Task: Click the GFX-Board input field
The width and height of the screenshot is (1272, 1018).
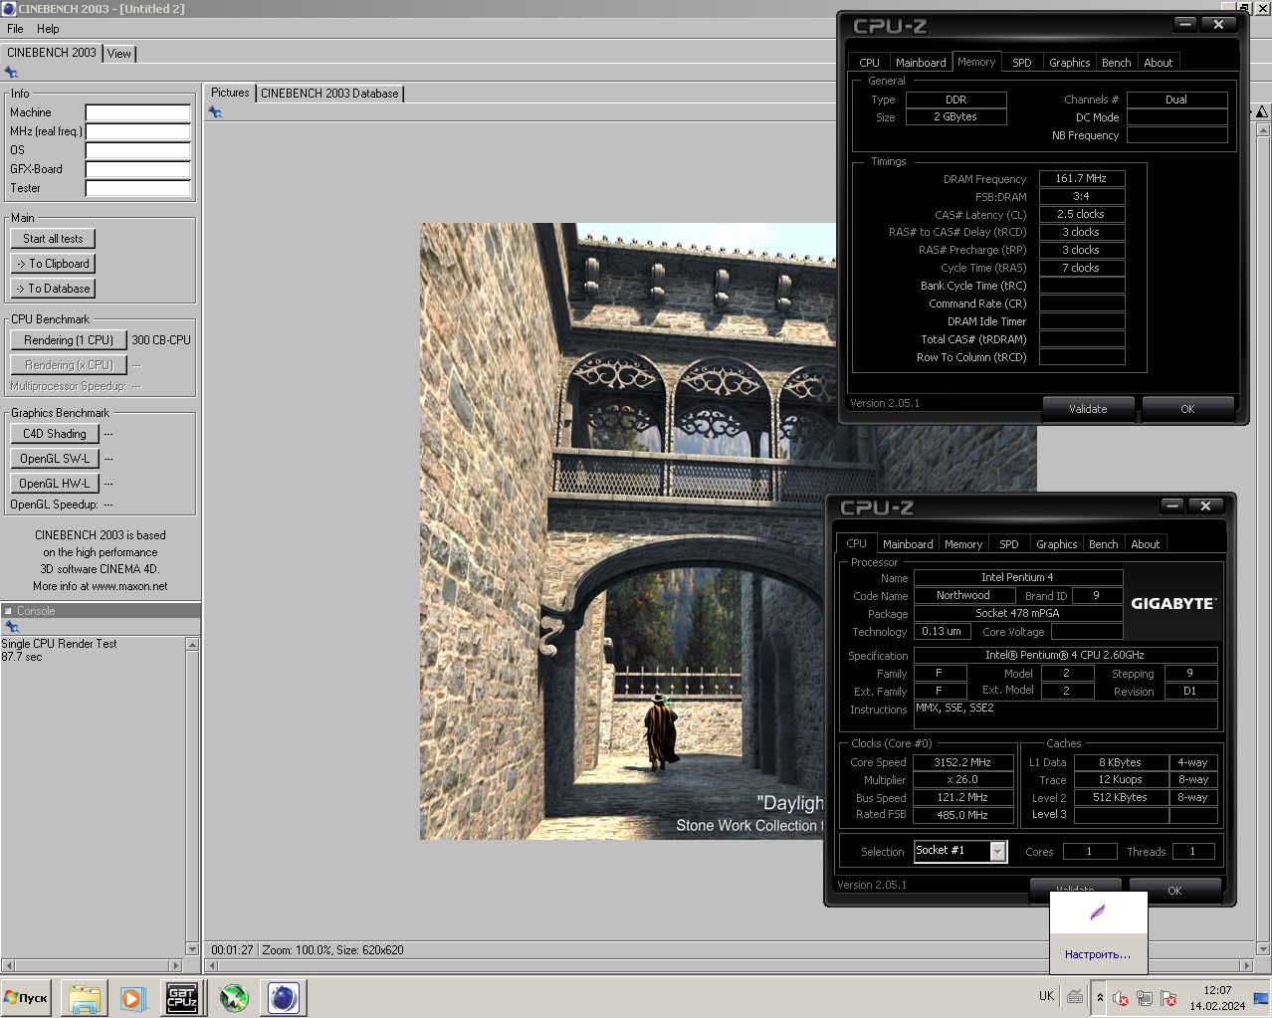Action: [x=137, y=169]
